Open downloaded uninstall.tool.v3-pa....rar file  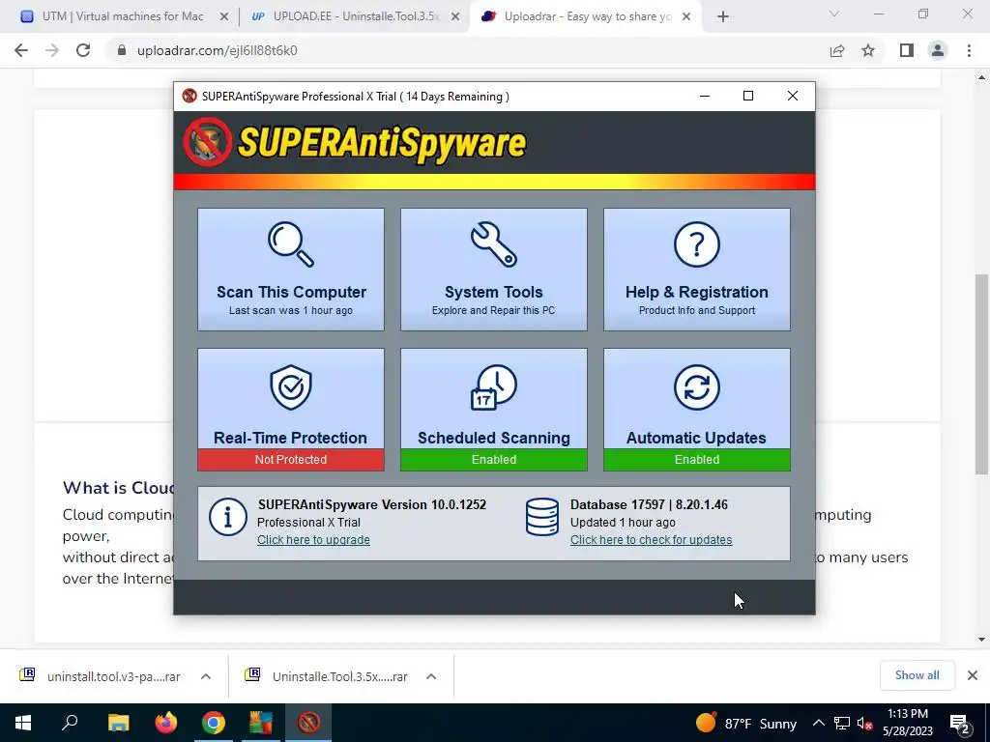(100, 676)
